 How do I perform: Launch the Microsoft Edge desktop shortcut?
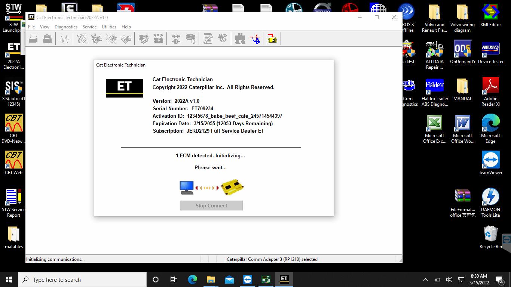pos(490,129)
